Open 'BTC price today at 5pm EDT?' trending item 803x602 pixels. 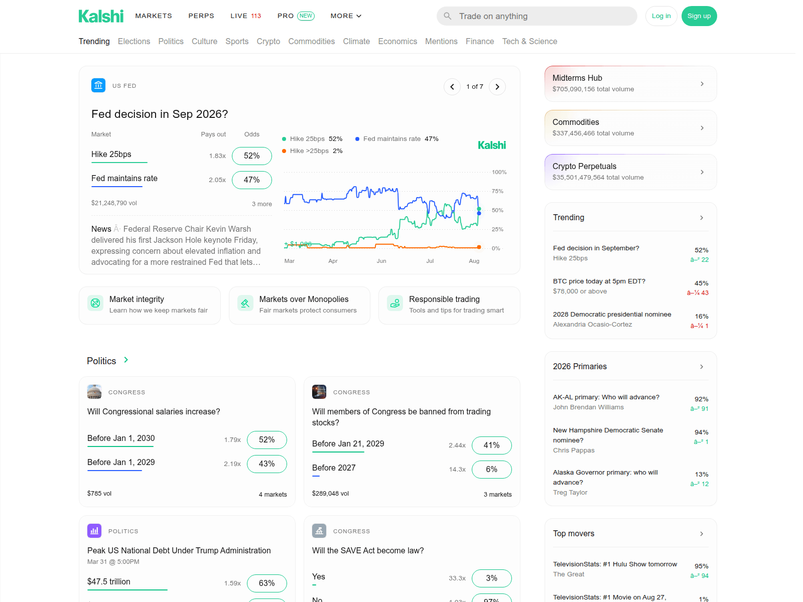(599, 281)
